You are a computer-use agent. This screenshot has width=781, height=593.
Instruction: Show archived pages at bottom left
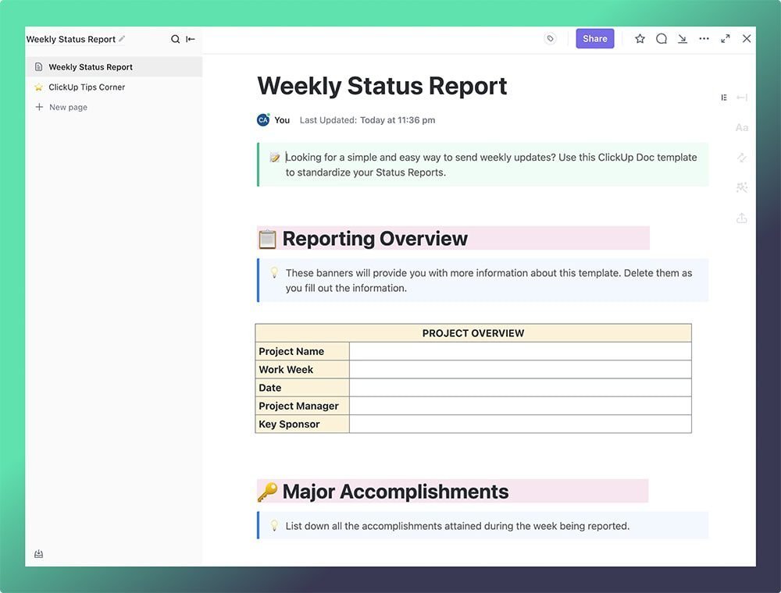(38, 553)
